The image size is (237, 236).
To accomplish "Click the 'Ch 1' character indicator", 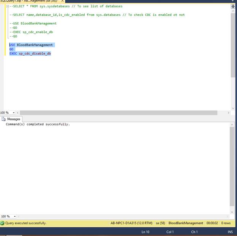I will click(x=194, y=232).
